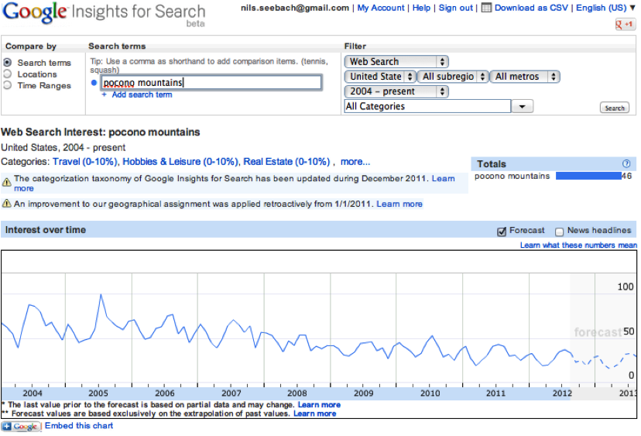Screen dimensions: 641x436
Task: Click the warning icon beside geographical assignment notice
Action: pos(6,203)
